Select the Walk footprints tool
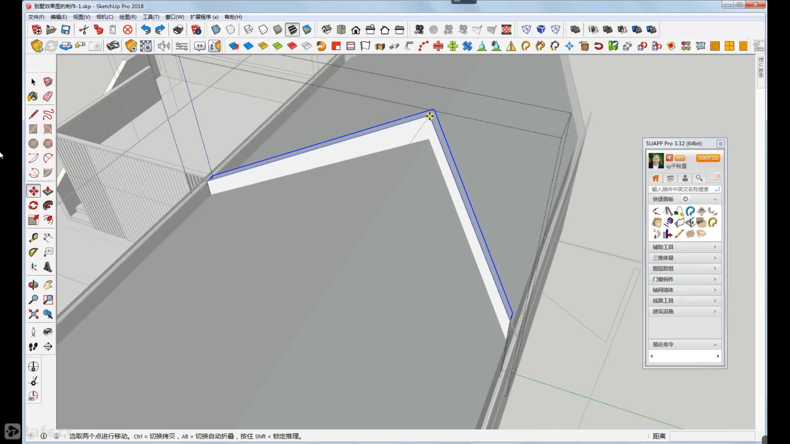 (x=33, y=347)
